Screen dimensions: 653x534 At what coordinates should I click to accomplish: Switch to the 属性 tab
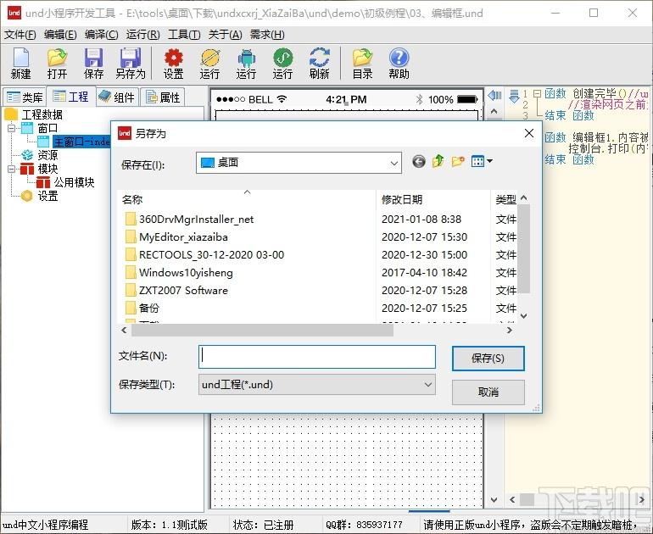(163, 97)
